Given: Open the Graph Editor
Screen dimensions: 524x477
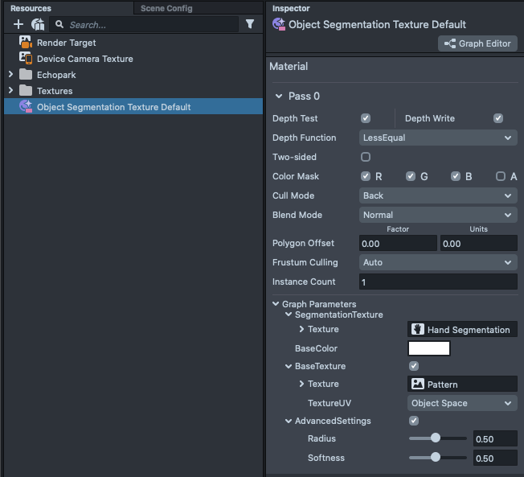Looking at the screenshot, I should click(477, 43).
